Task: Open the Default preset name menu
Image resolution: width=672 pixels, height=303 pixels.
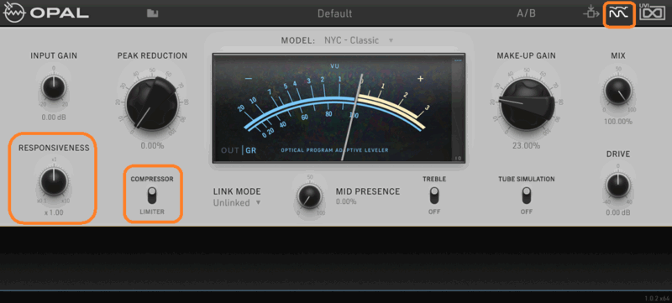Action: pyautogui.click(x=334, y=13)
